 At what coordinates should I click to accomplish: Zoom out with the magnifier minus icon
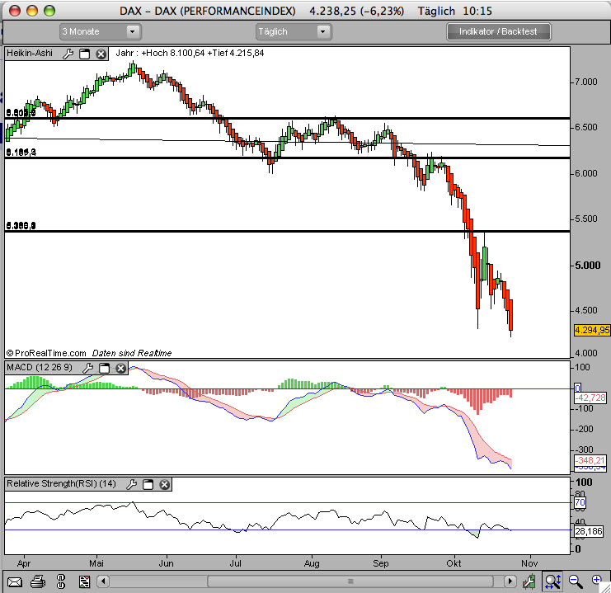pos(576,581)
